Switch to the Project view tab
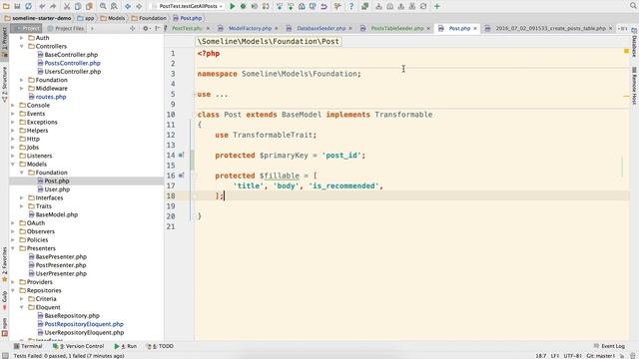 click(x=27, y=28)
